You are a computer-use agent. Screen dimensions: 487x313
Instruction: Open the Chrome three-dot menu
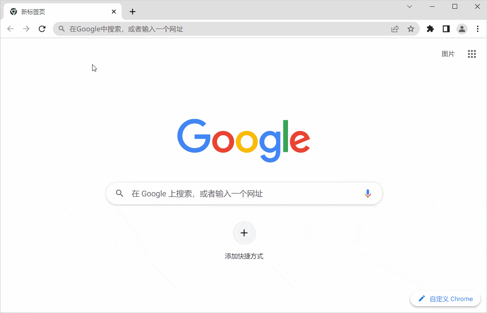(478, 29)
